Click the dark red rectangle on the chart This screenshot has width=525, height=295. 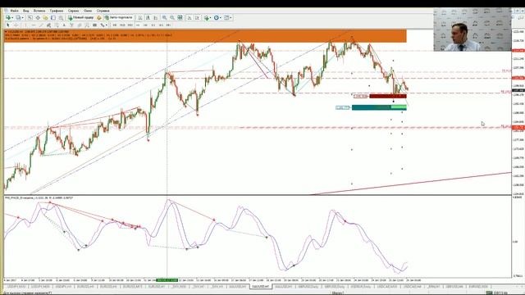[388, 97]
